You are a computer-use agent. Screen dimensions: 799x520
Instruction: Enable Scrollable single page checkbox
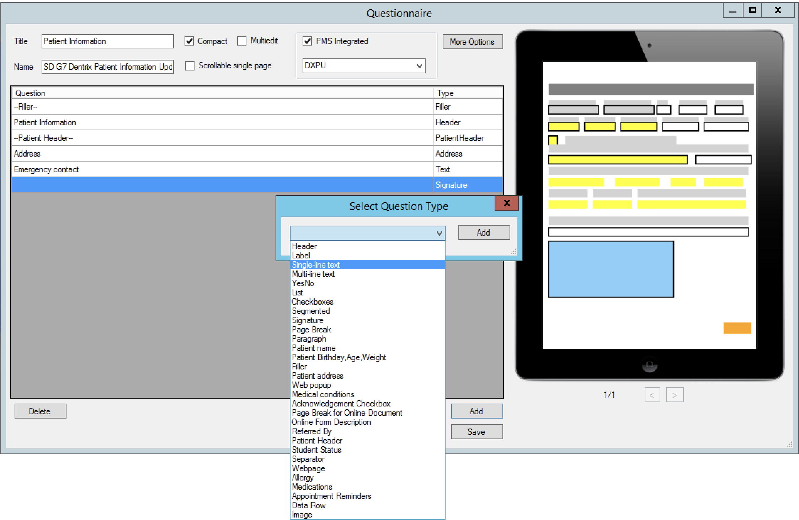[190, 66]
